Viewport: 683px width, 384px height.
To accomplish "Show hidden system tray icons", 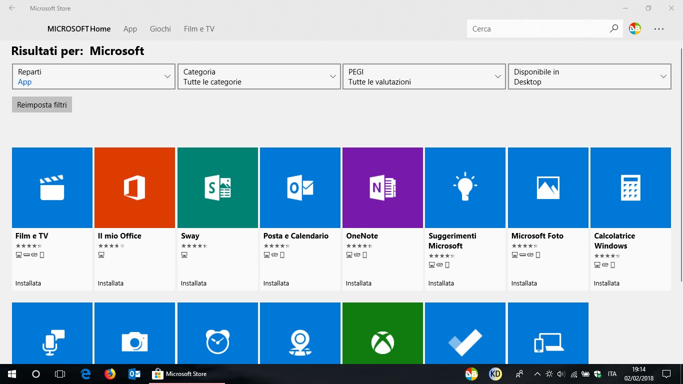I will pos(537,374).
